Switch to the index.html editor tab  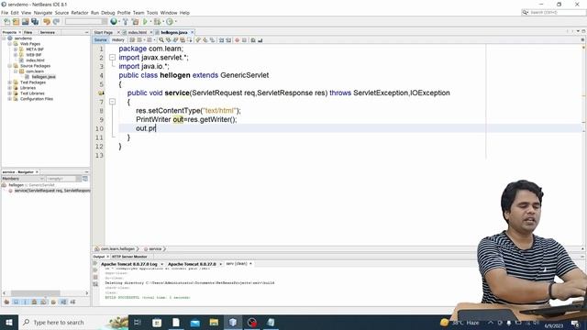click(x=138, y=33)
